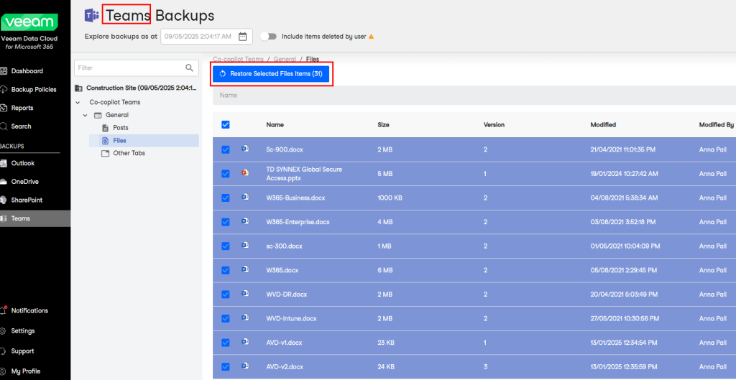Click the Settings gear icon

tap(4, 330)
